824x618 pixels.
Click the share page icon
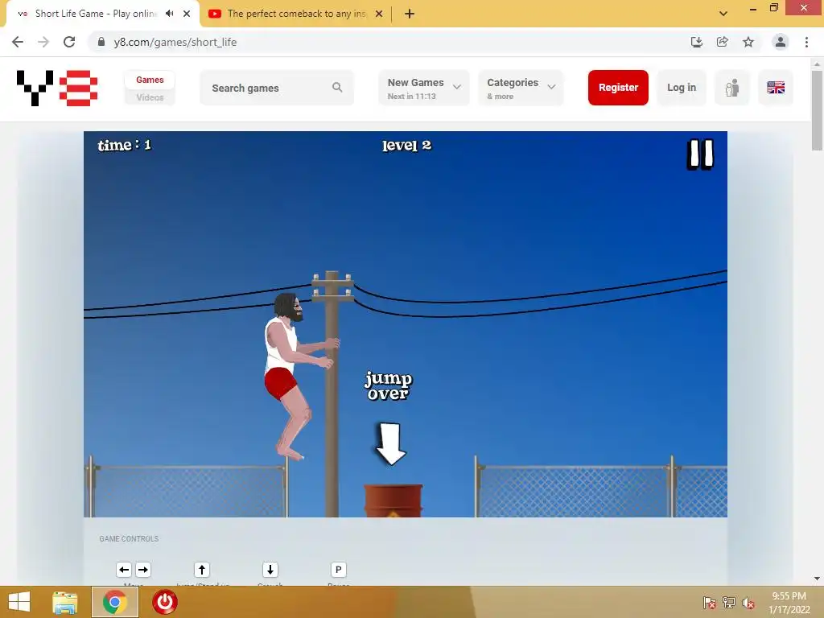(722, 42)
